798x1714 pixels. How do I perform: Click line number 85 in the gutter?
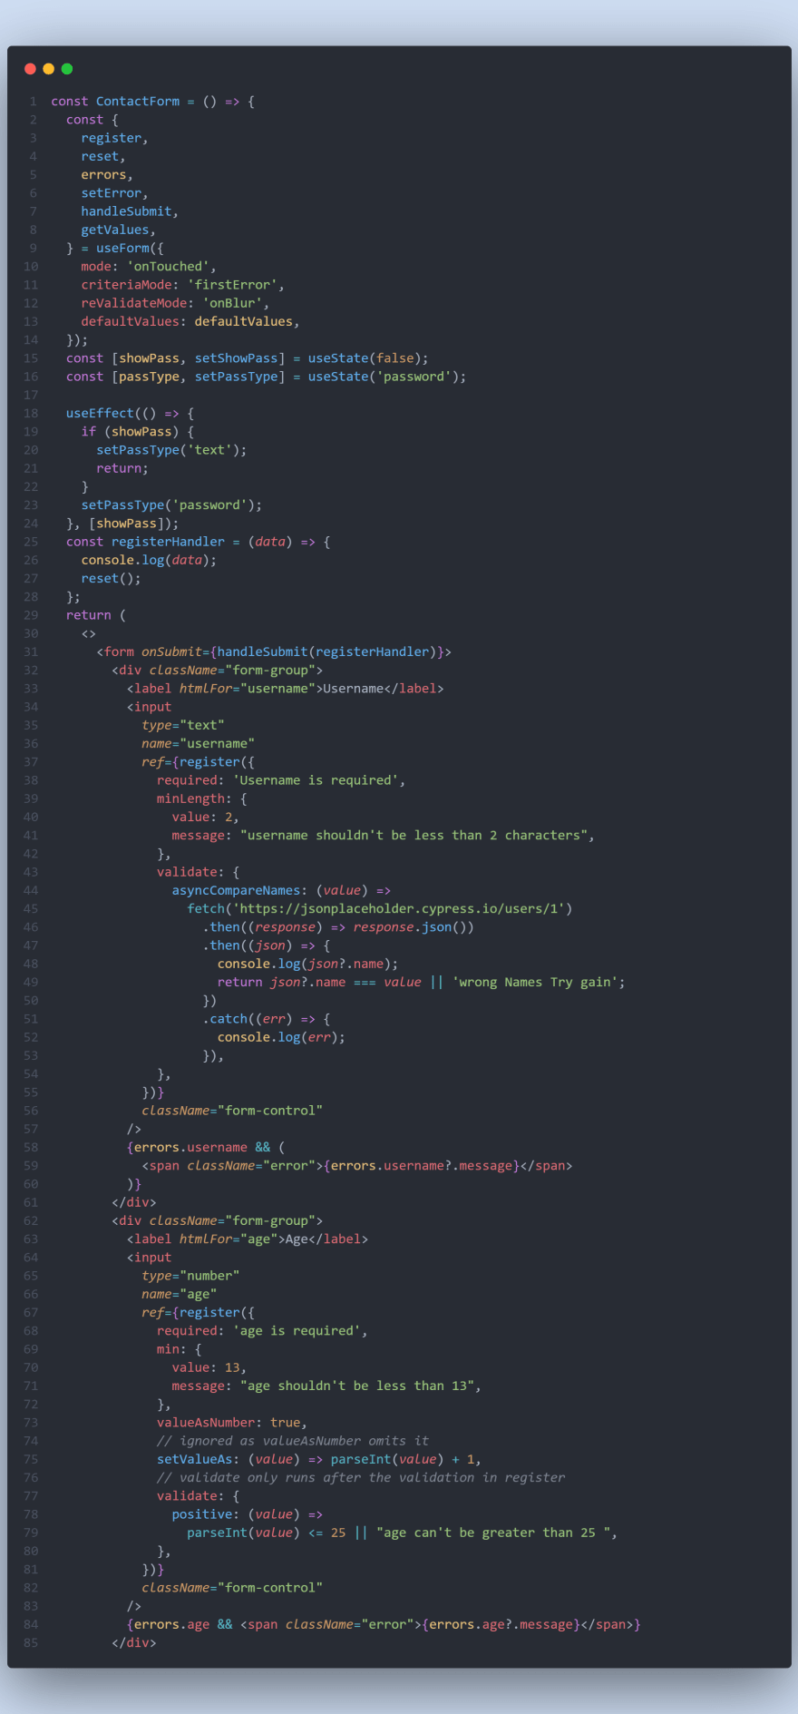[31, 1643]
